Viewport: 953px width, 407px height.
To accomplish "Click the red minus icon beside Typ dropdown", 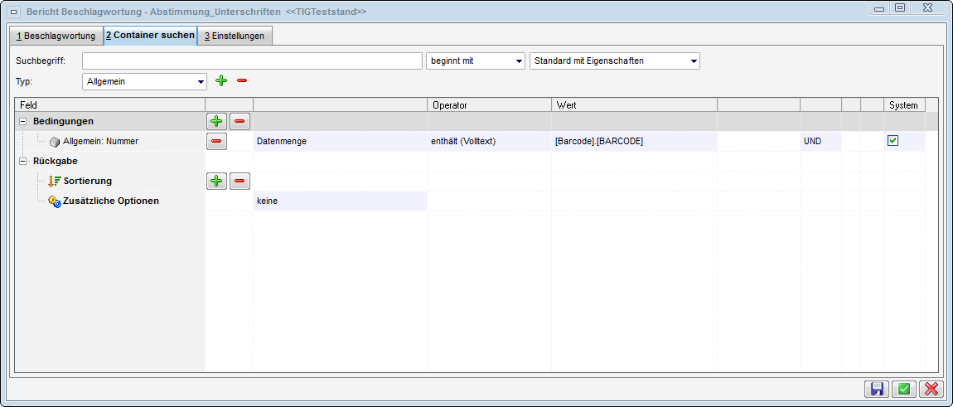I will click(242, 80).
